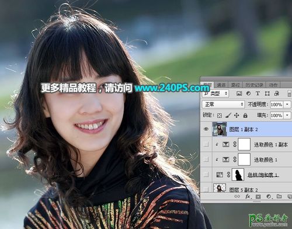The image size is (292, 229).
Task: Add layer mask icon at panel bottom
Action: (x=258, y=196)
